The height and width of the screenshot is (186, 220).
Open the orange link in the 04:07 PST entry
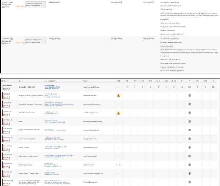pyautogui.click(x=20, y=6)
